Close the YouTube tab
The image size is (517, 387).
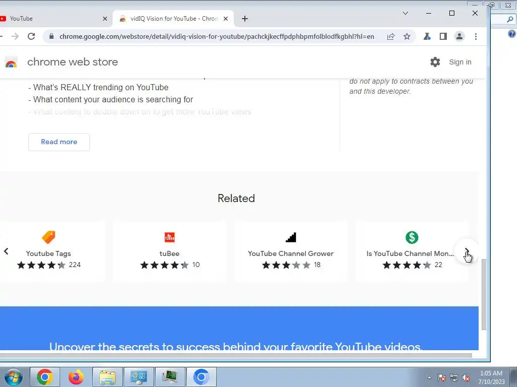pyautogui.click(x=105, y=19)
